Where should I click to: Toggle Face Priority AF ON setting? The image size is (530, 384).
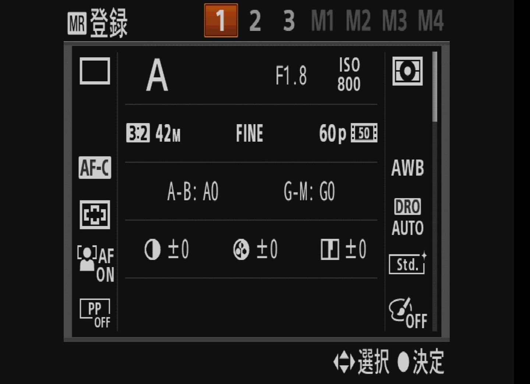tap(96, 264)
